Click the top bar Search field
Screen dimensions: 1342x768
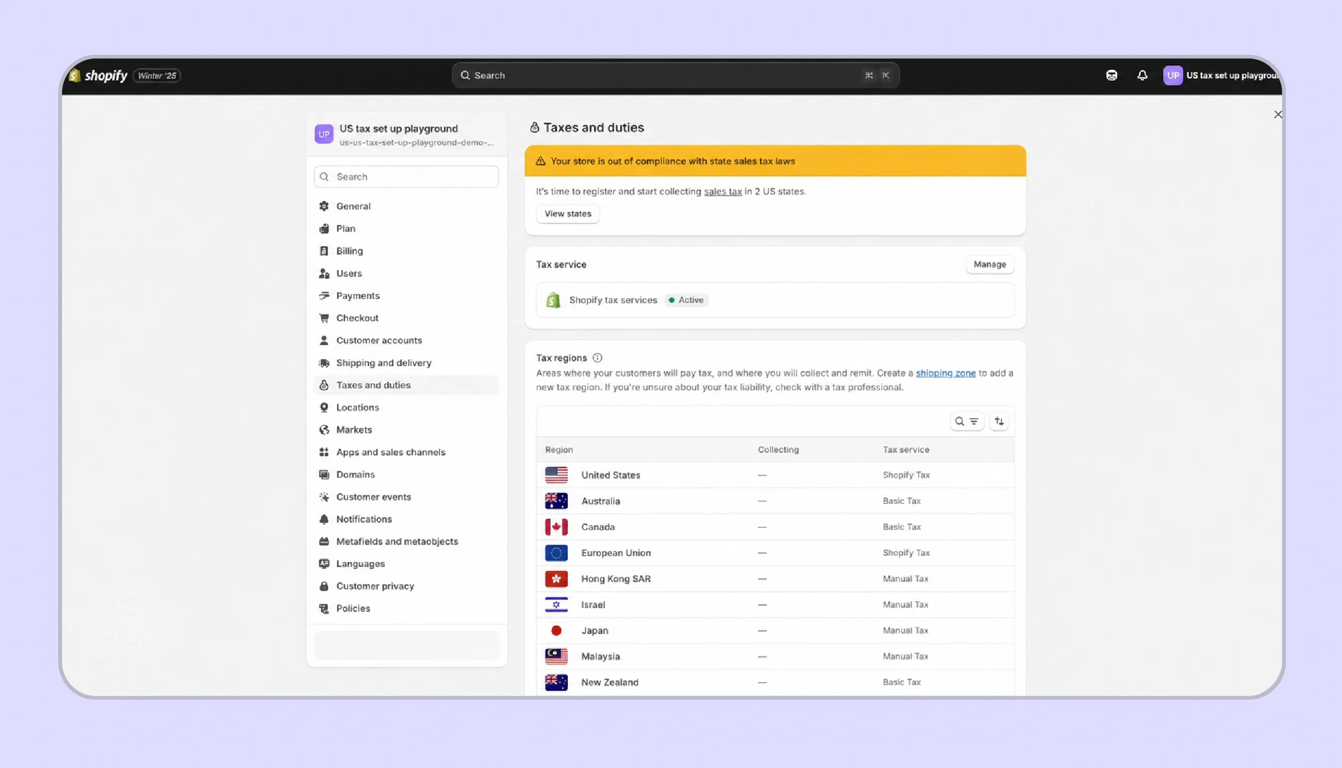675,75
